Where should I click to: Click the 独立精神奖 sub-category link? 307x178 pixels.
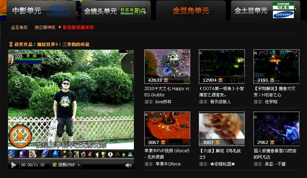coord(45,27)
